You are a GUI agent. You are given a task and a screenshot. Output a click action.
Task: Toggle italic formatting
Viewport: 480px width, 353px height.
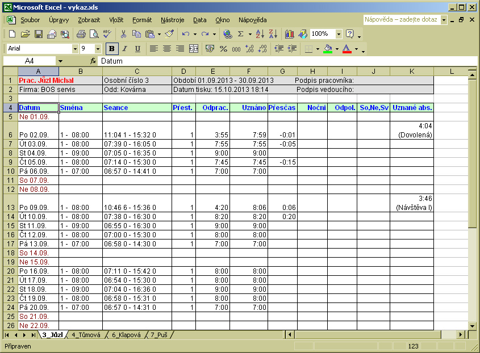pyautogui.click(x=124, y=49)
